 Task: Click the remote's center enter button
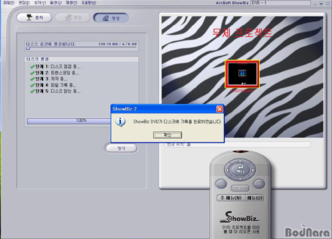click(240, 170)
